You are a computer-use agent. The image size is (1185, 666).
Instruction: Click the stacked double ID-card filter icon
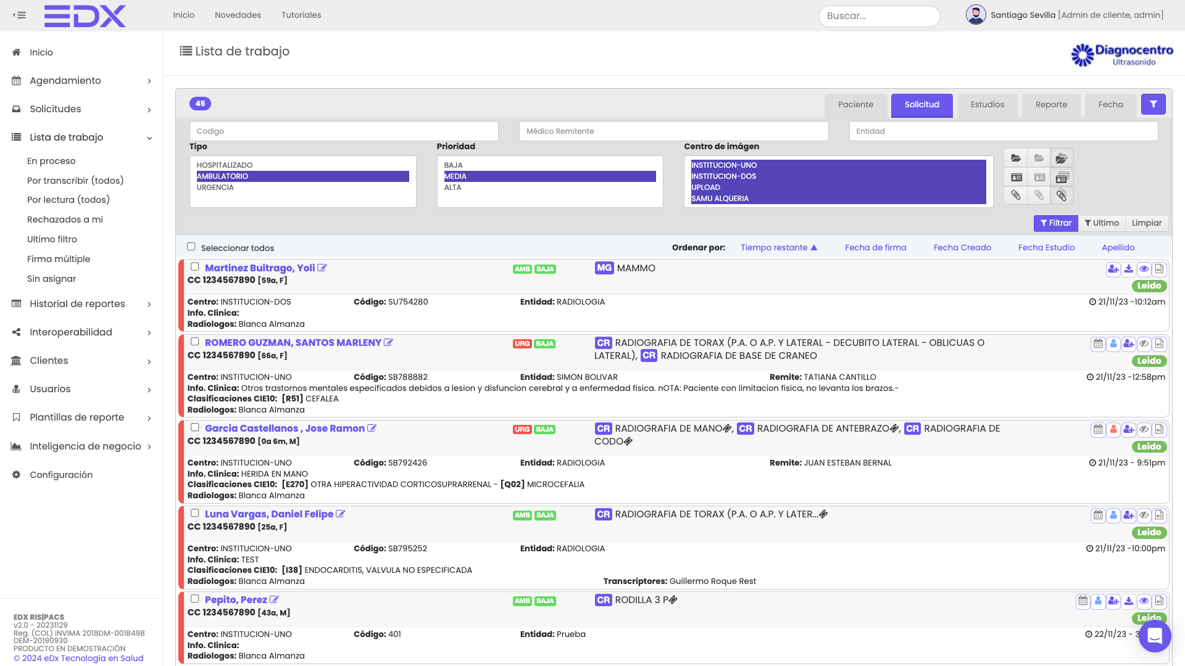(1062, 178)
